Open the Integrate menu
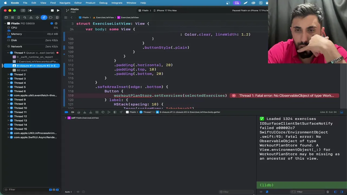The width and height of the screenshot is (347, 195). 117,3
